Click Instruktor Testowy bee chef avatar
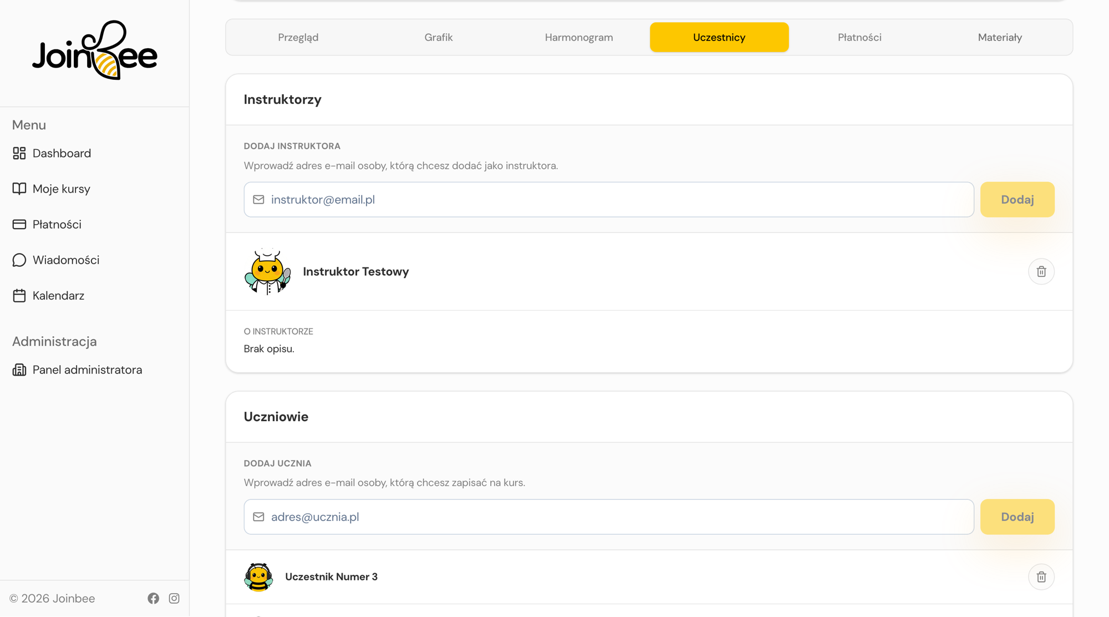1109x617 pixels. 268,271
